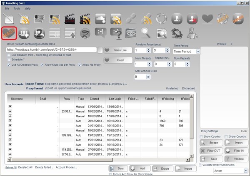Open the gear settings icon
Viewport: 250px width, 176px height.
pyautogui.click(x=177, y=33)
